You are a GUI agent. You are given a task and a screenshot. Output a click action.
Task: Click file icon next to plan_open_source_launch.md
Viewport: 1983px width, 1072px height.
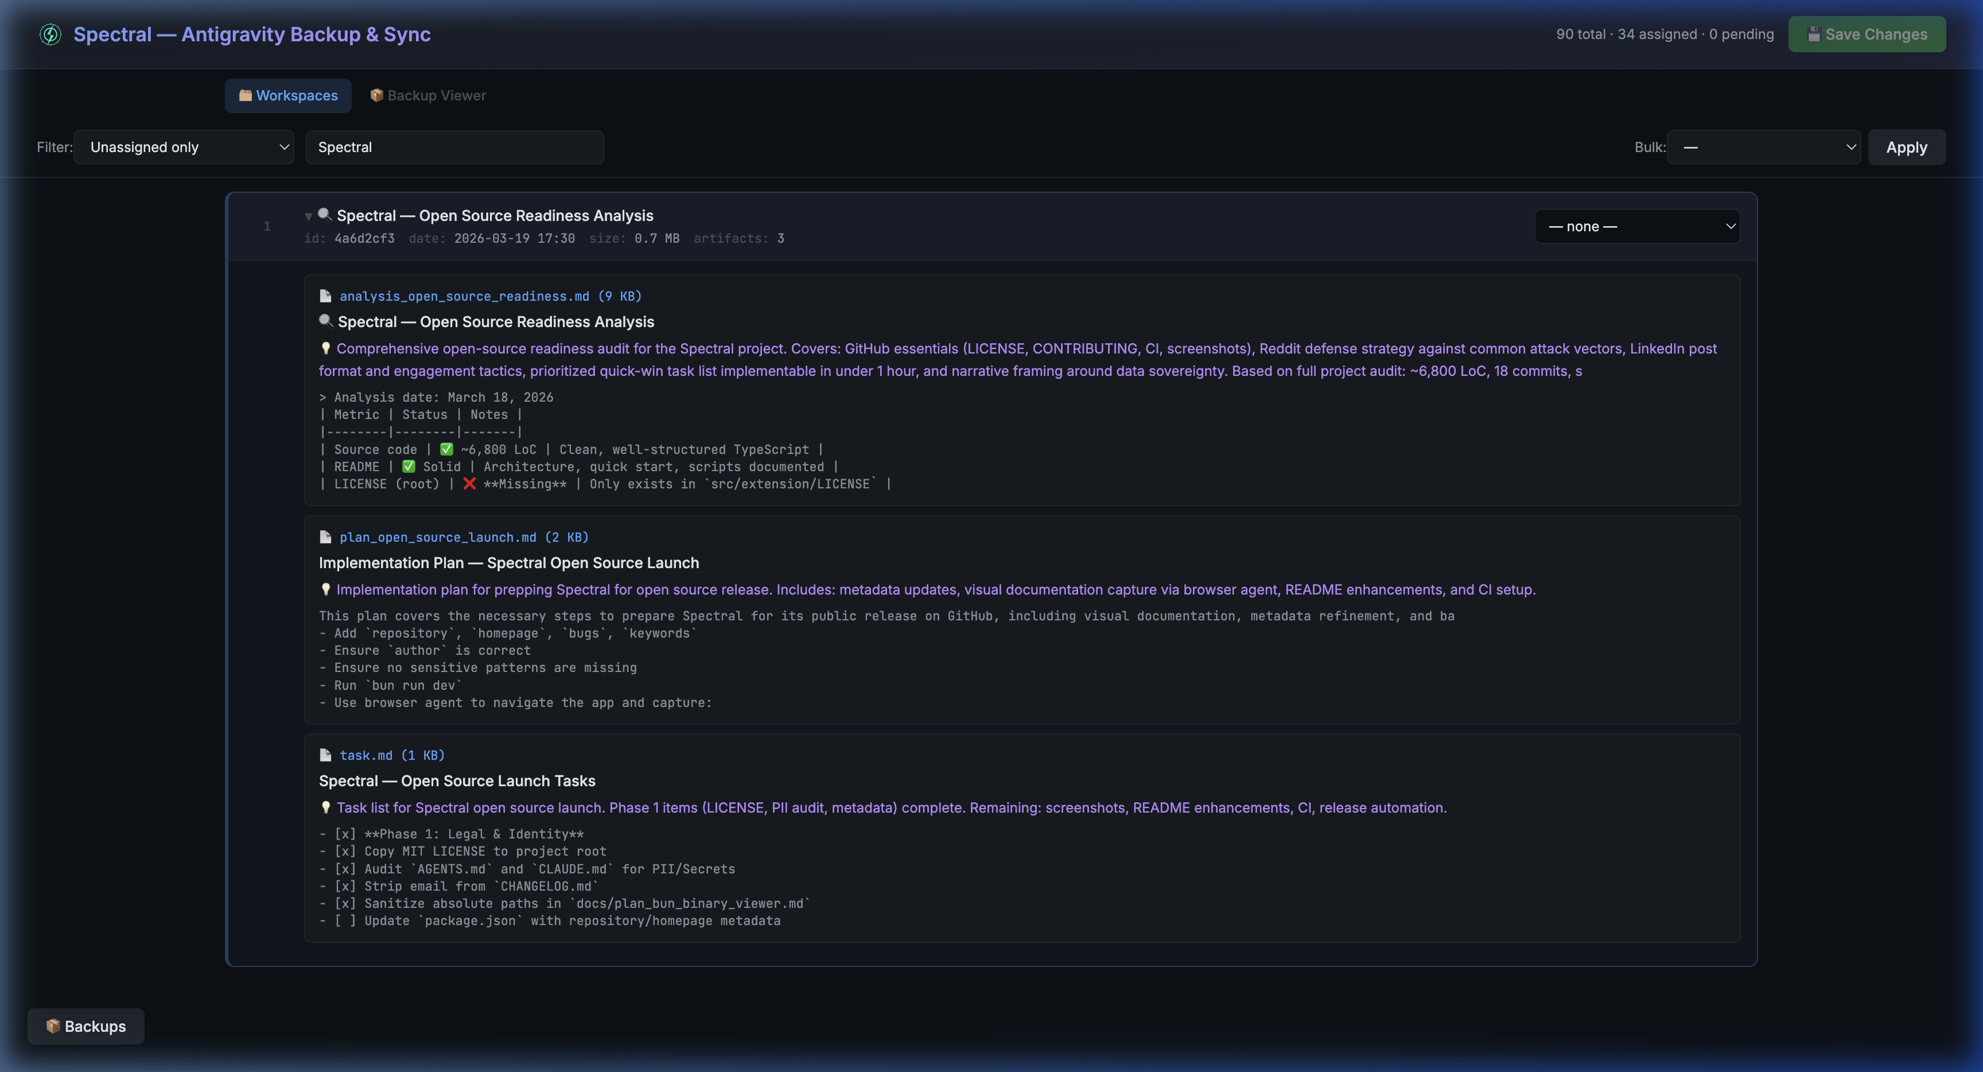click(x=326, y=538)
